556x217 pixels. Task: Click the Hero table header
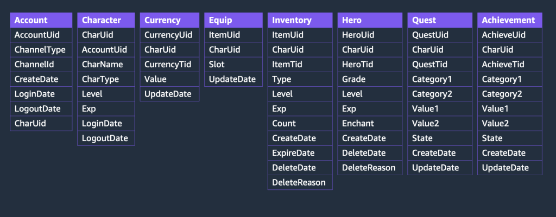370,20
